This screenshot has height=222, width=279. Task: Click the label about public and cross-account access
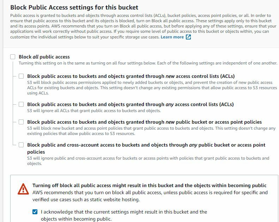pos(146,145)
